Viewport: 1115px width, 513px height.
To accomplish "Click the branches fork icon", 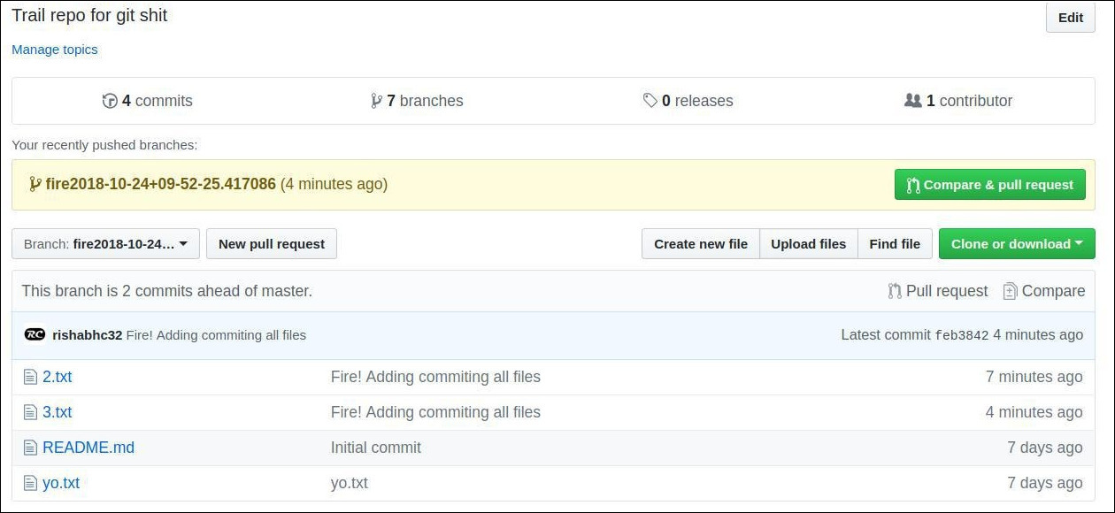I will pos(377,101).
